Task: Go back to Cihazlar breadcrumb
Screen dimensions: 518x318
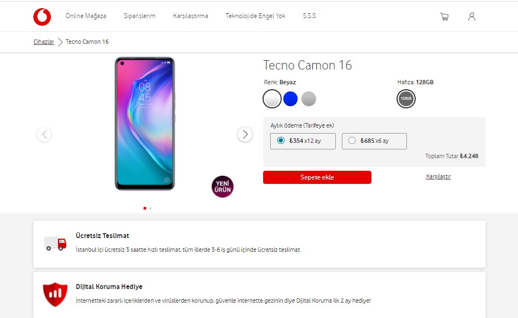Action: click(44, 42)
